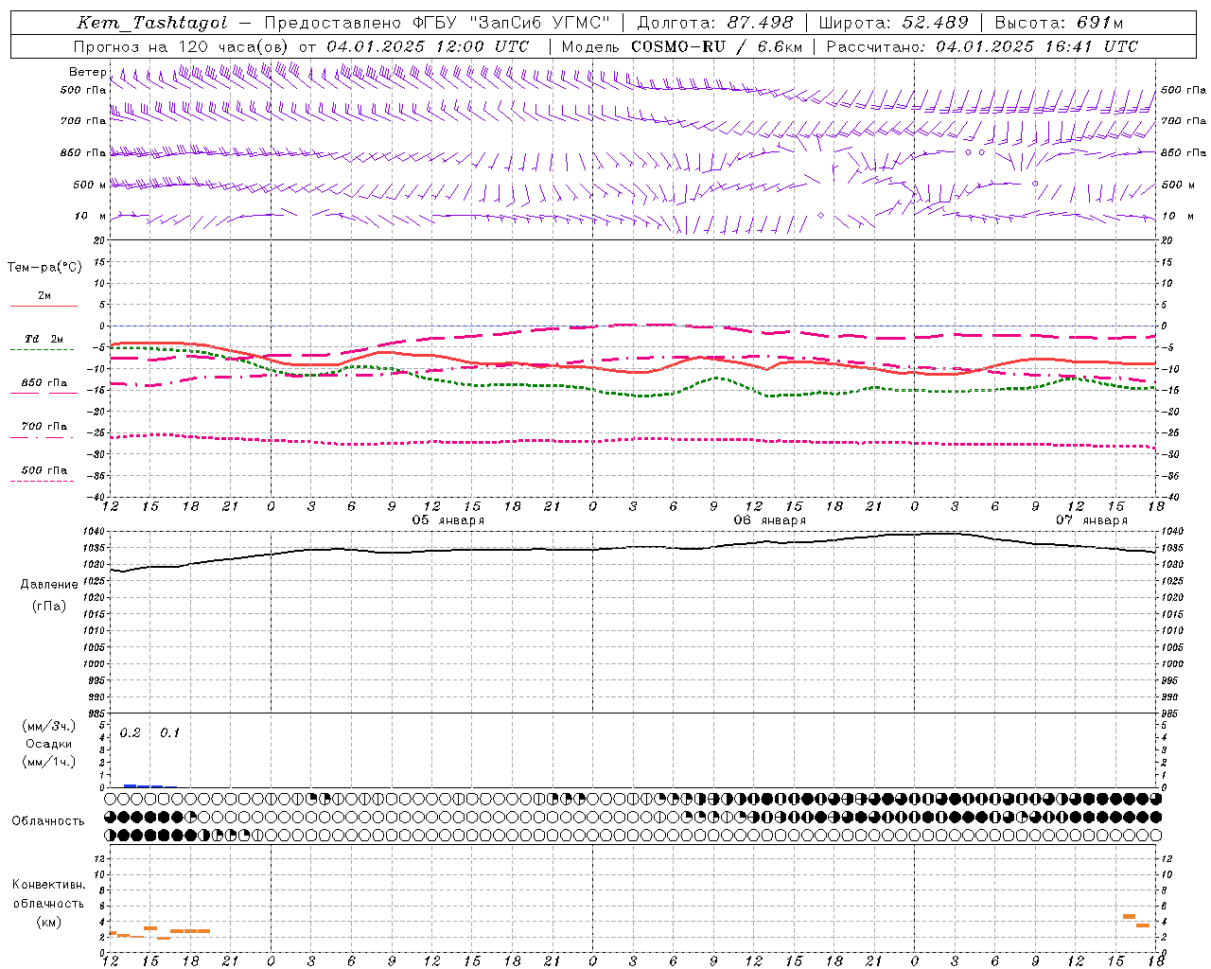Click the precipitation value "0.1"
1211x969 pixels.
(169, 733)
